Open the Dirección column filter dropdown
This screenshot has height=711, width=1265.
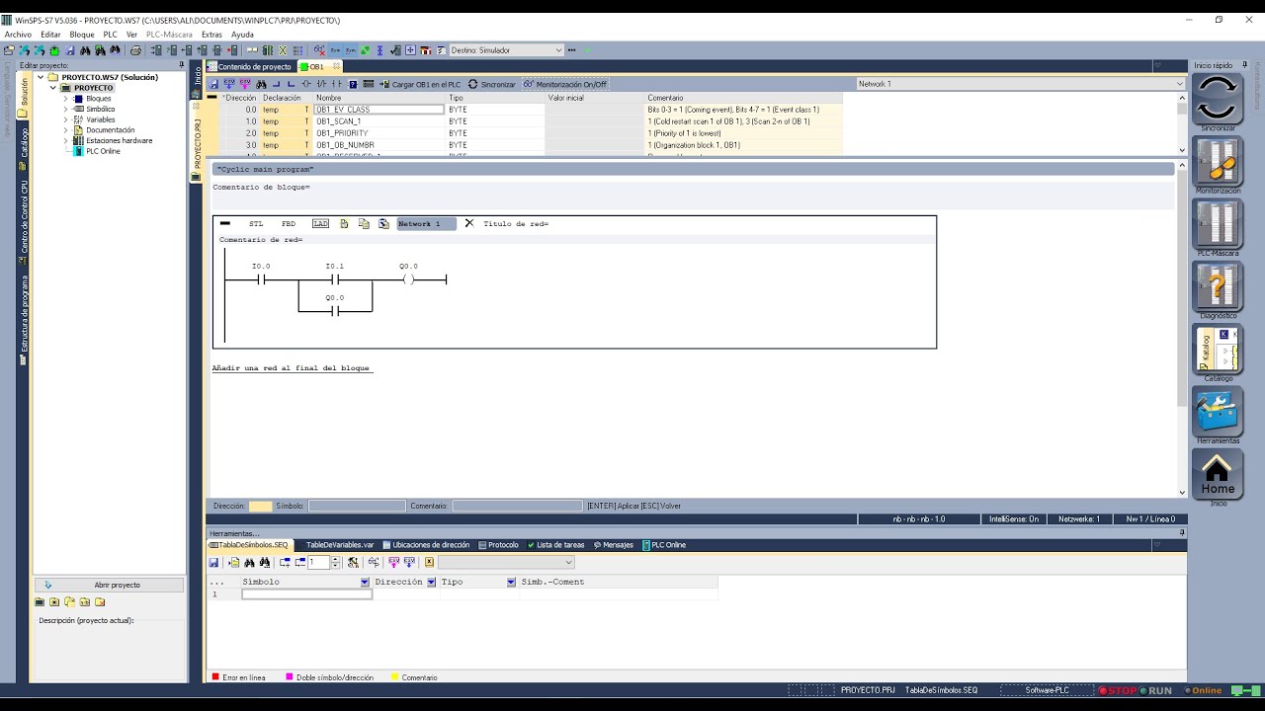(x=431, y=583)
